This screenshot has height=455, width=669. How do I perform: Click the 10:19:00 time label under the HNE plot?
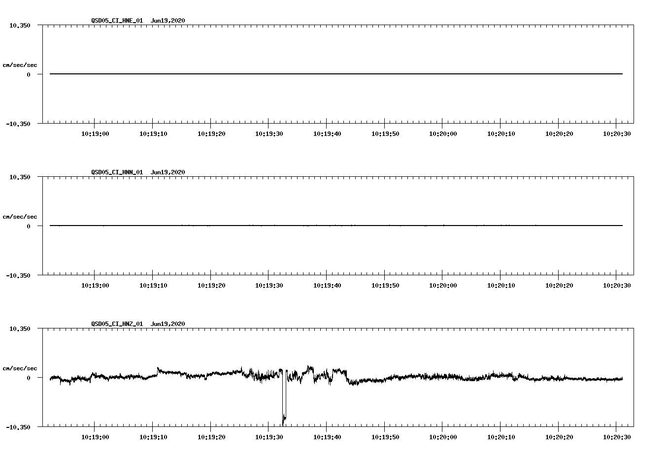point(95,134)
